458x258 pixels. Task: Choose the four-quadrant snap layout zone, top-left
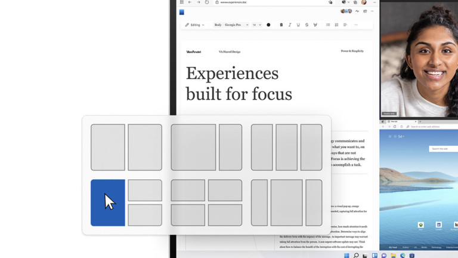188,190
